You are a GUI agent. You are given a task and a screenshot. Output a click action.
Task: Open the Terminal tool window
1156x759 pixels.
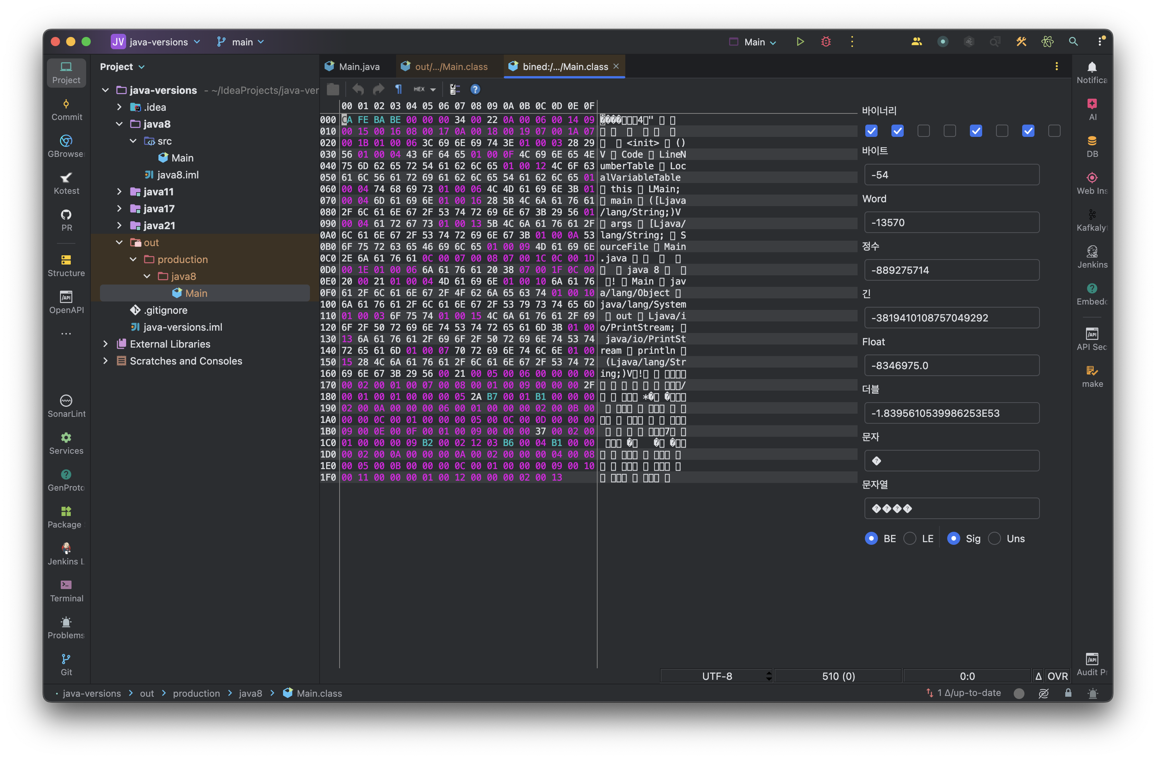click(x=67, y=591)
